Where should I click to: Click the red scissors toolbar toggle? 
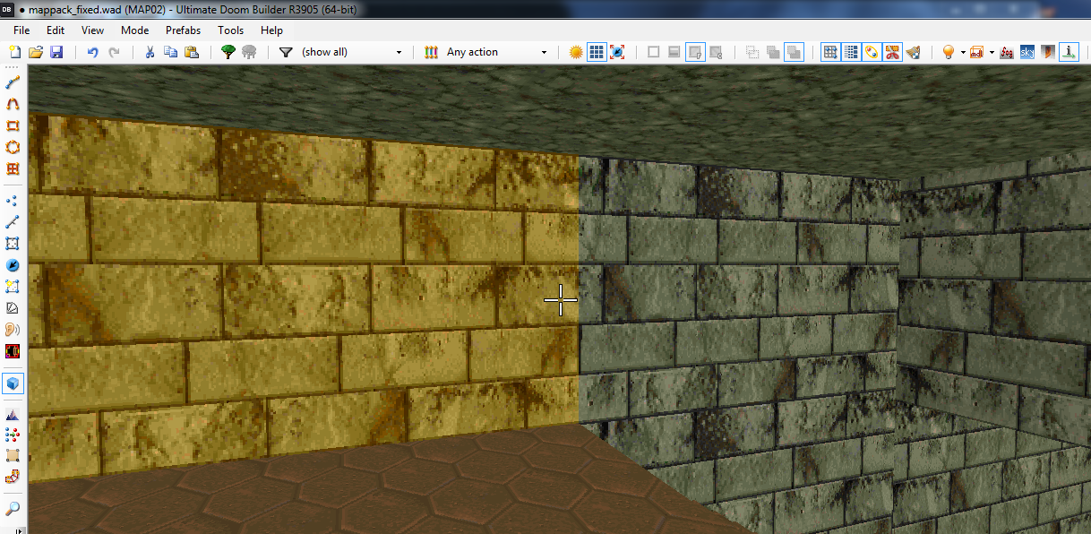(892, 52)
